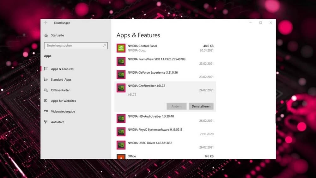This screenshot has height=178, width=316.
Task: Click the NVIDIA HD-Audiotreiber icon
Action: [x=121, y=119]
